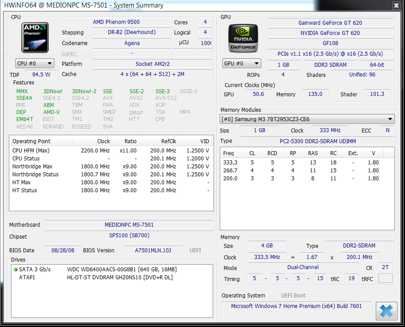Click the Clock column header in CPU table

92,141
